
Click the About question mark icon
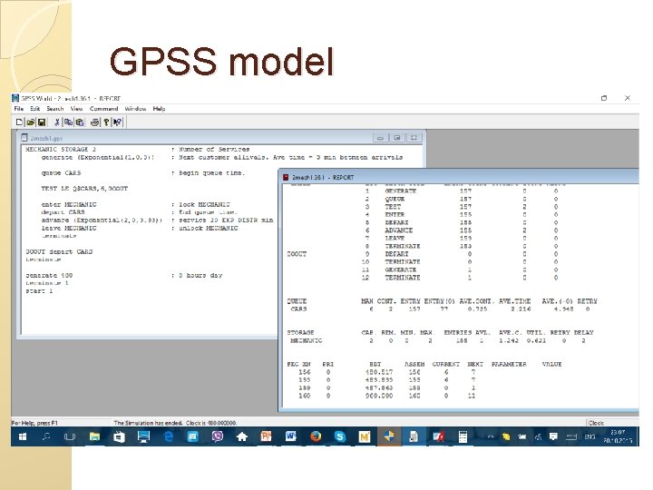click(106, 122)
